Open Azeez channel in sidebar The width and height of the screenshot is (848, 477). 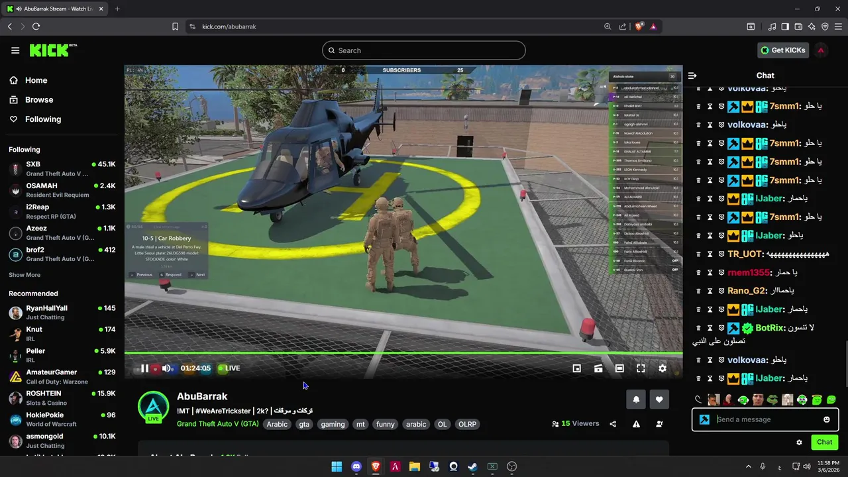click(x=62, y=233)
